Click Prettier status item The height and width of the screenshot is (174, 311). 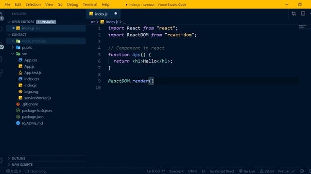[286, 171]
